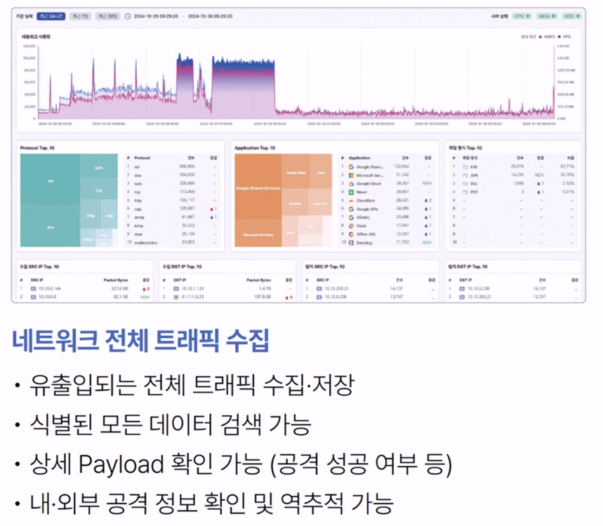
Task: Click the Datadog icon in application list
Action: tap(351, 243)
